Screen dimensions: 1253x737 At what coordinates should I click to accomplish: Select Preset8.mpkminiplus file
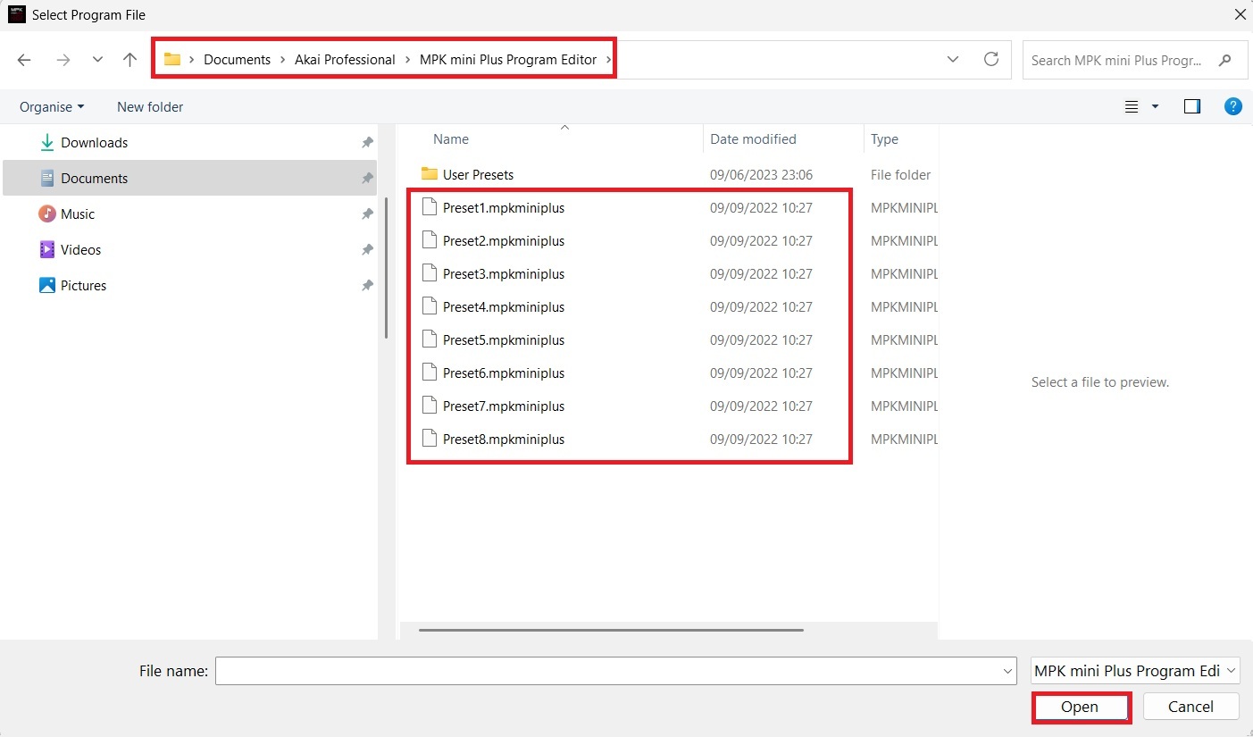504,439
